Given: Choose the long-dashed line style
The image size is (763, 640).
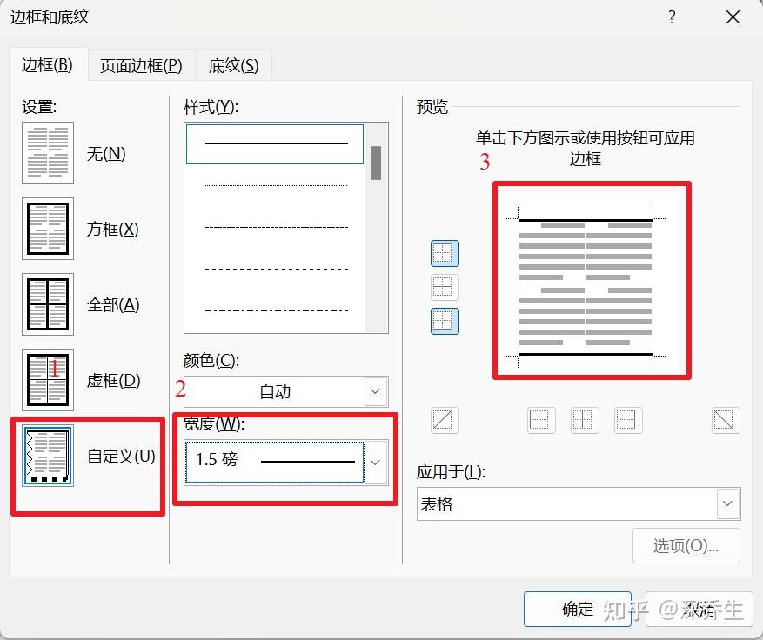Looking at the screenshot, I should pos(275,269).
